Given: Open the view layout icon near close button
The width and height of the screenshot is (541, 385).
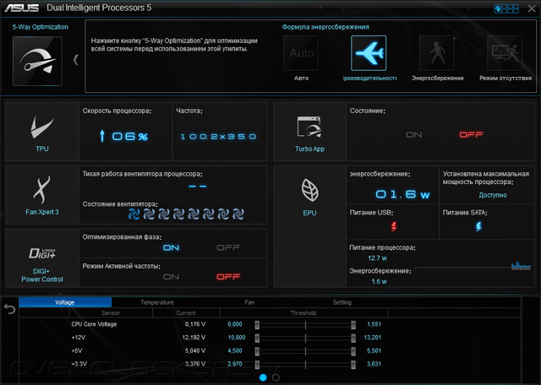Looking at the screenshot, I should [x=506, y=8].
